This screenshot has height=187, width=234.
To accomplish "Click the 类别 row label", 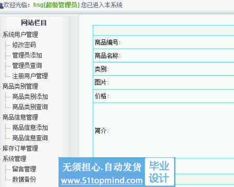I will point(102,69).
